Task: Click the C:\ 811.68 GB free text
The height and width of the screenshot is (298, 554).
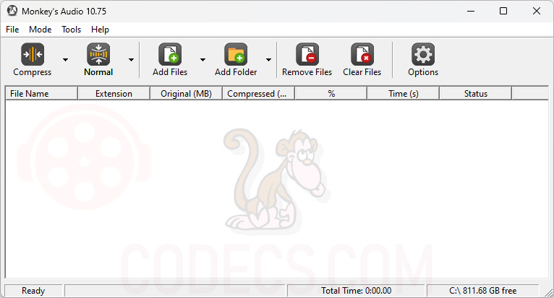Action: (482, 291)
